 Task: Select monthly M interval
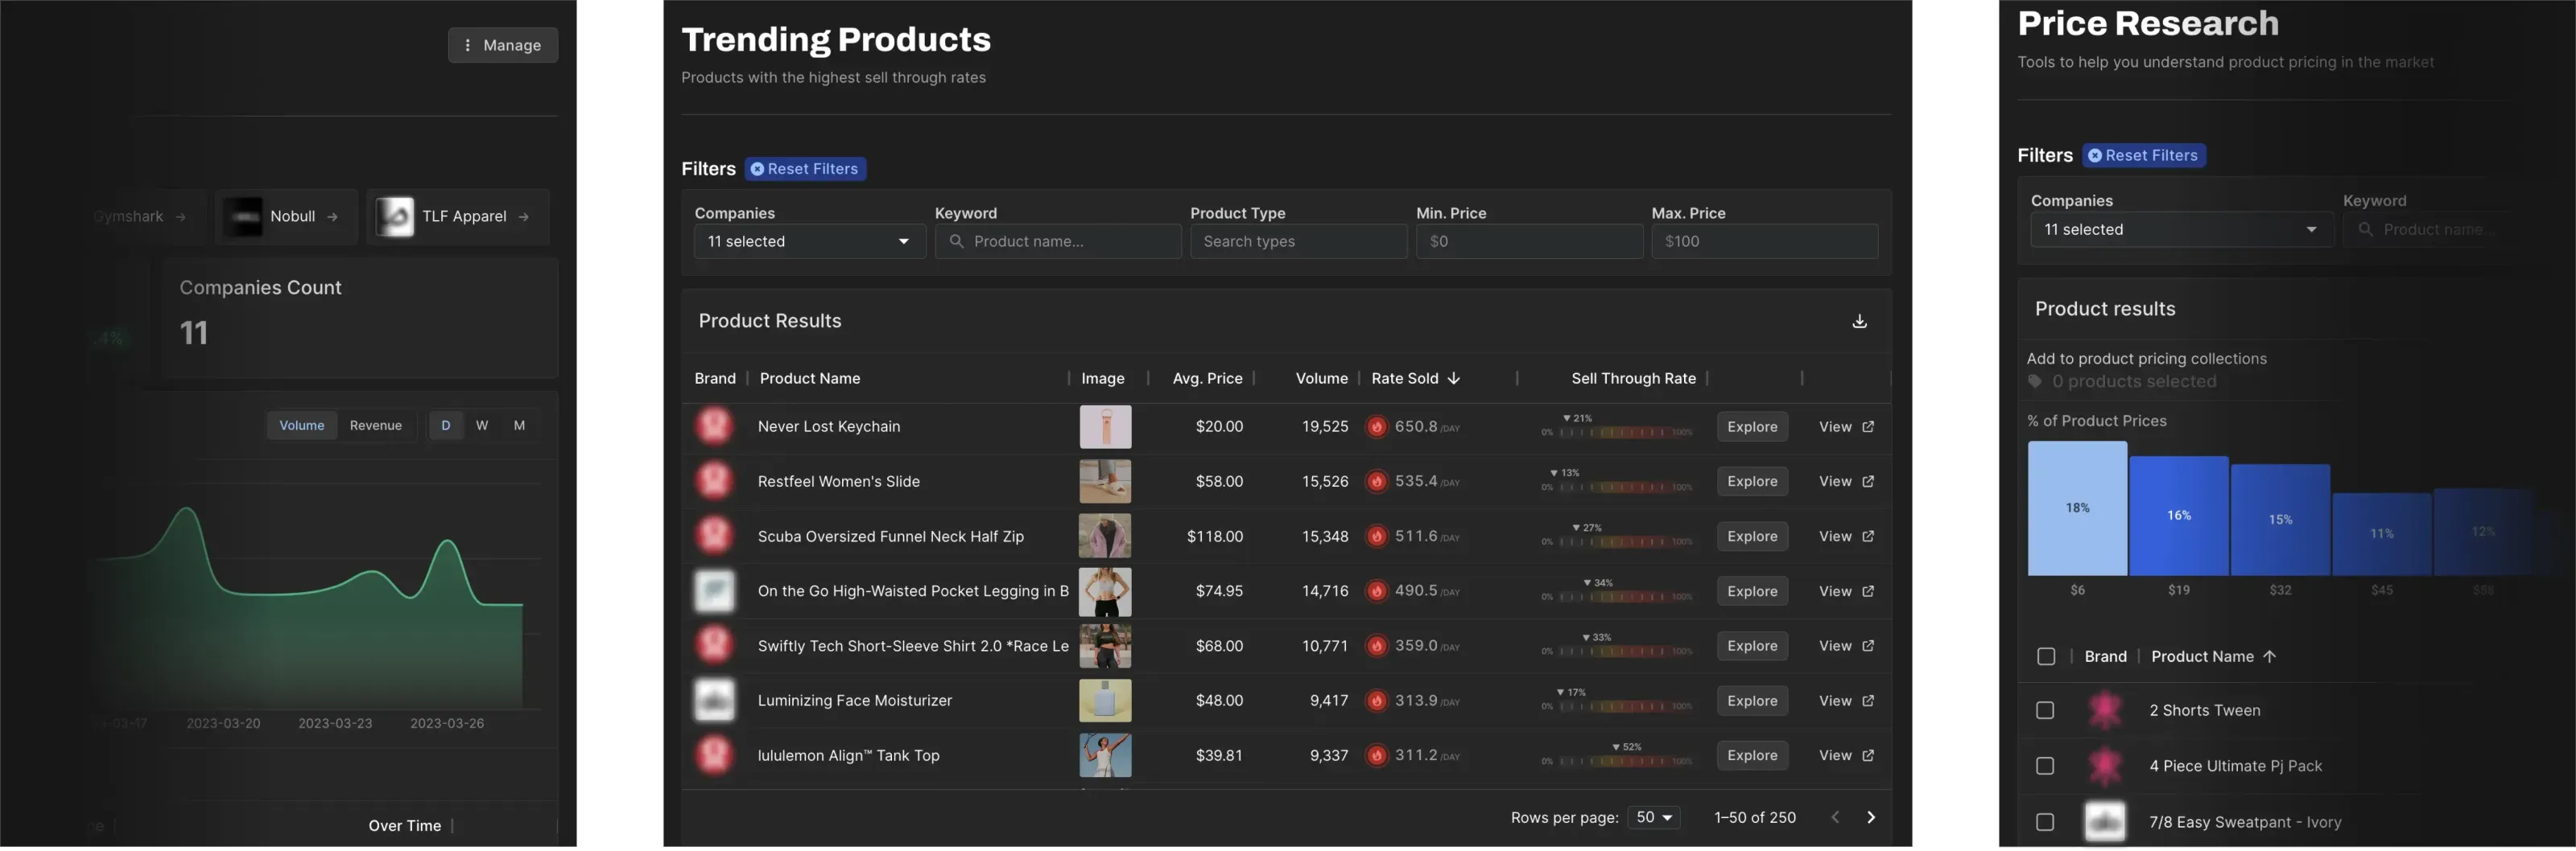[x=519, y=426]
